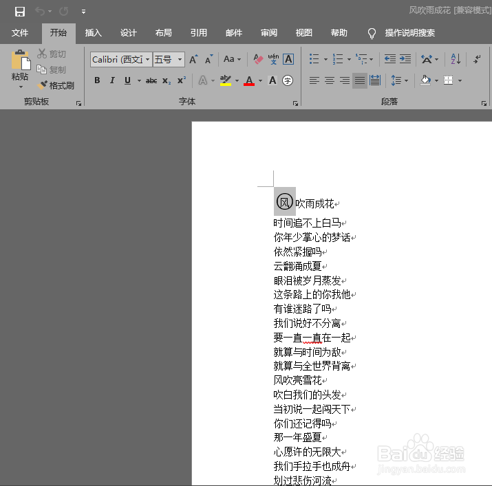
Task: Click the borders icon
Action: click(x=449, y=80)
